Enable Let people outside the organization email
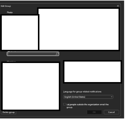Screen dimensions: 125x119 point(64,104)
